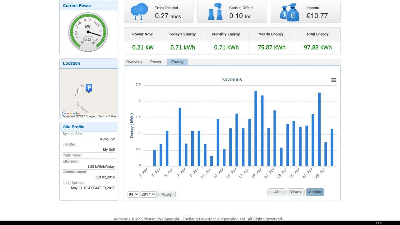Select the Energy tab

click(177, 62)
